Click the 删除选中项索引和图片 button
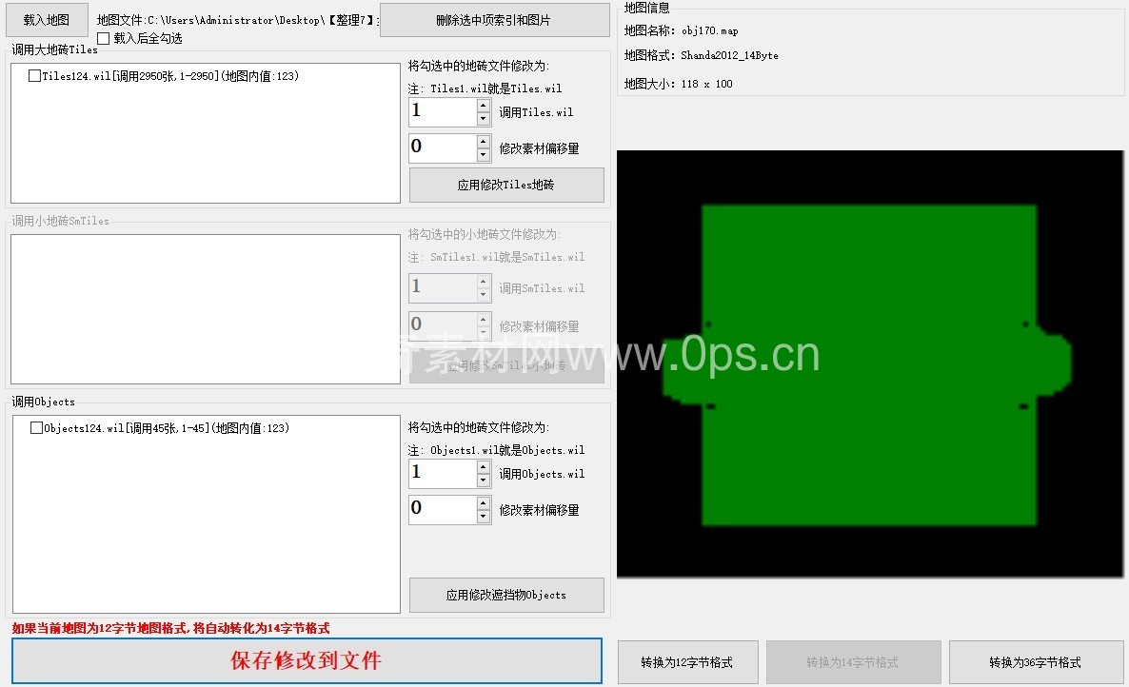The width and height of the screenshot is (1129, 687). 494,20
